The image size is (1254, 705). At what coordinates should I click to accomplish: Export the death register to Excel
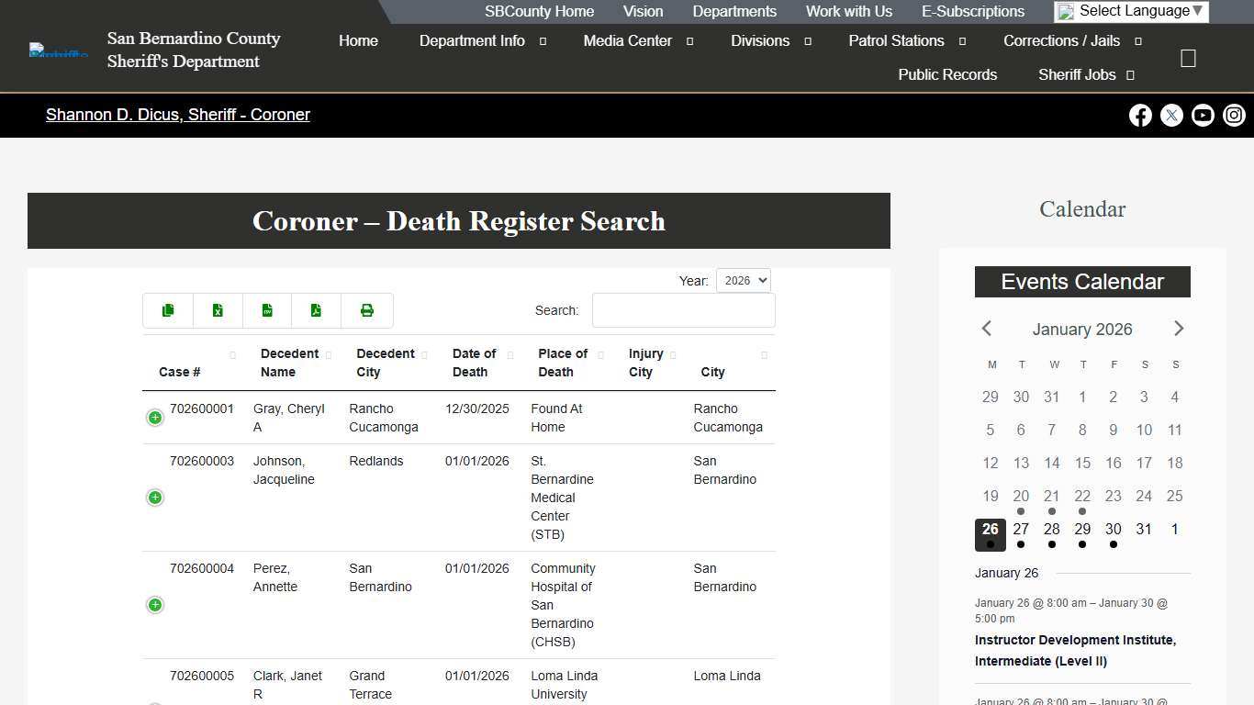(218, 310)
